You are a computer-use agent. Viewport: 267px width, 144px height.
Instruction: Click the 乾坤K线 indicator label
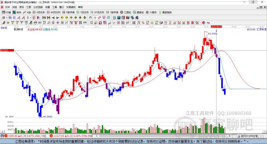click(19, 30)
